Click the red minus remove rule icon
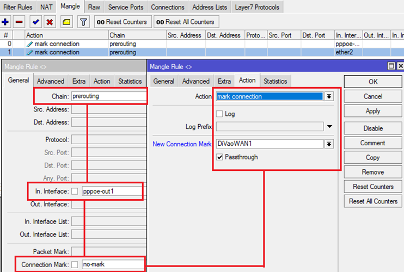Screen dimensions: 404x272 point(20,22)
